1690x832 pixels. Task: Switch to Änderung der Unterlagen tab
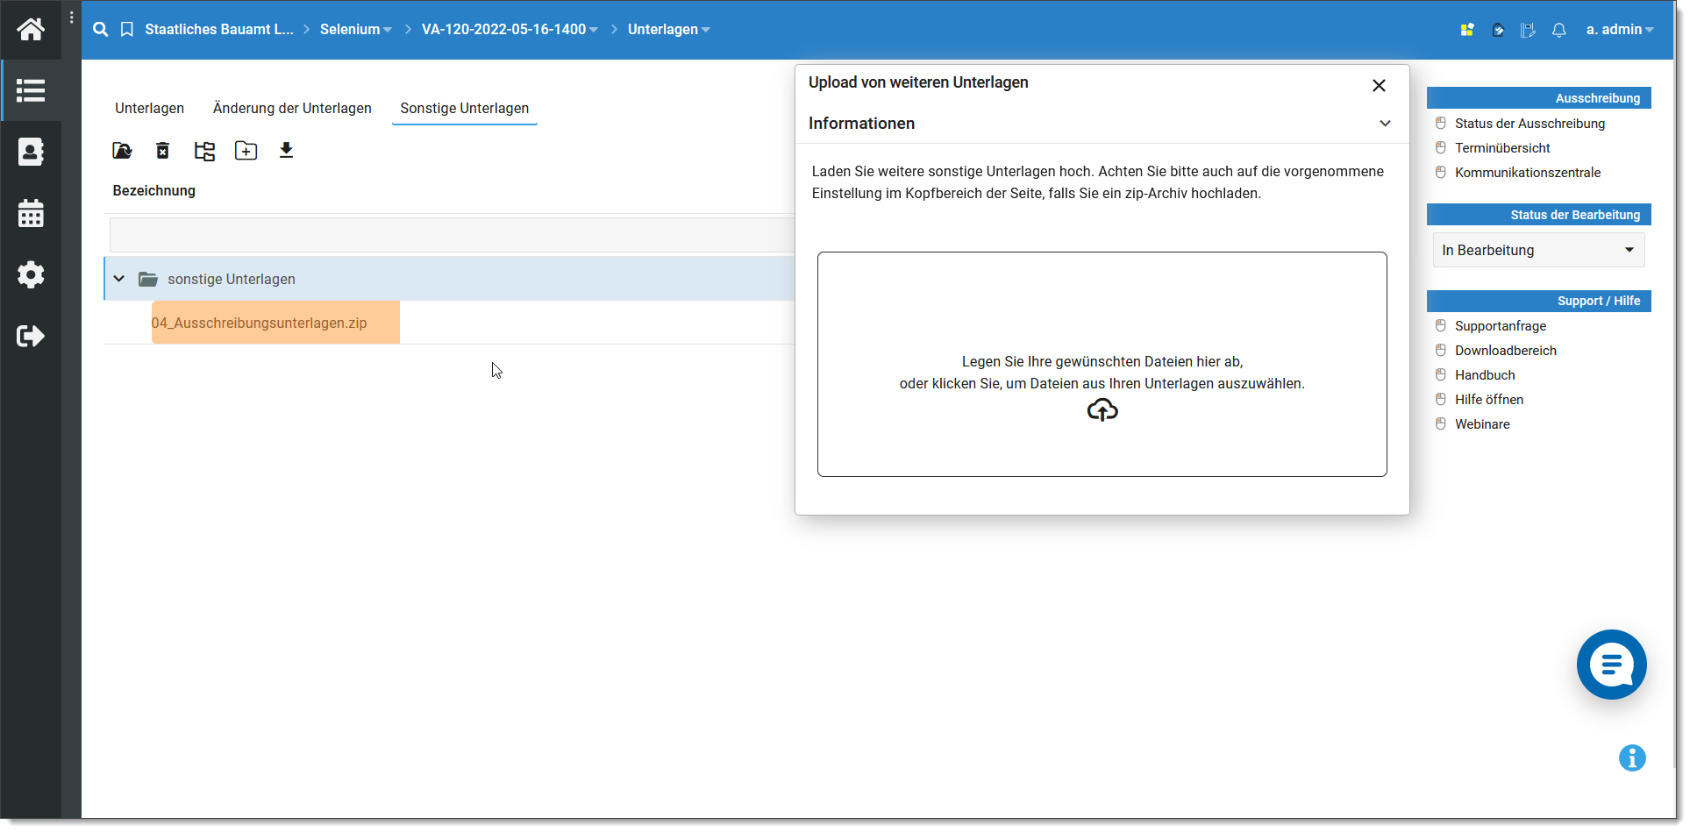click(x=292, y=108)
